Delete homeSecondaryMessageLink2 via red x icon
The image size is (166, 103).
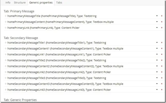[x=162, y=72]
